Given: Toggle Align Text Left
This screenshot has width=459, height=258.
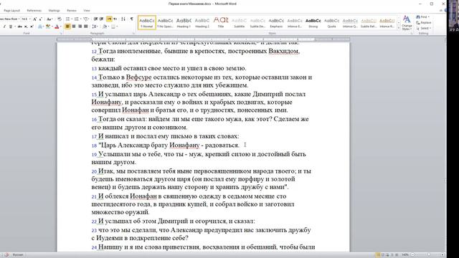Looking at the screenshot, I should tap(67, 27).
